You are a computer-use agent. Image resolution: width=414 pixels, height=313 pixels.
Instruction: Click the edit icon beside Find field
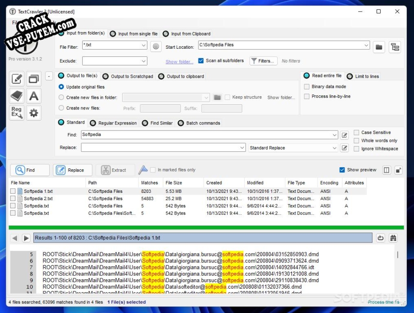(x=344, y=135)
